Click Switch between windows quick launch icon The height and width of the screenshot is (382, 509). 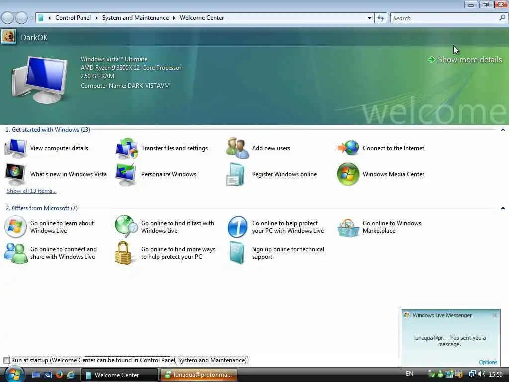point(48,375)
